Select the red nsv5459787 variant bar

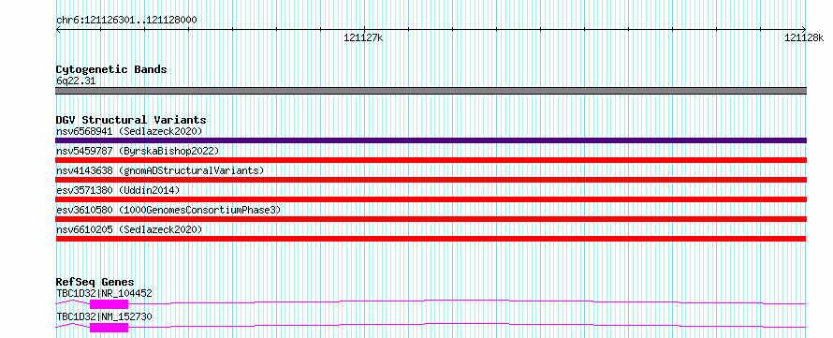[x=431, y=160]
